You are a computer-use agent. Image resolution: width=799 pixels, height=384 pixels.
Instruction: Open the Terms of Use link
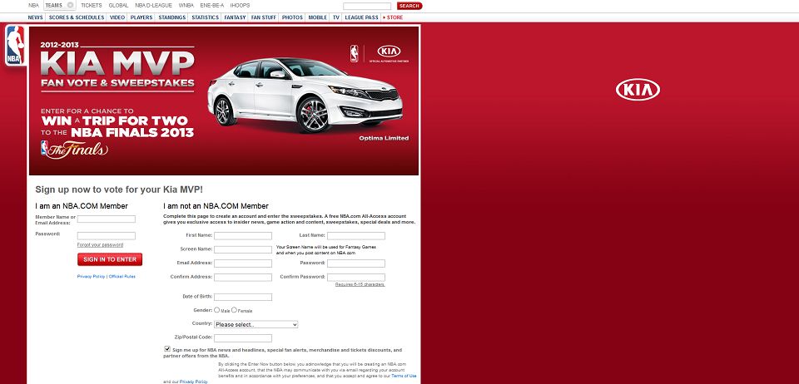pos(404,376)
